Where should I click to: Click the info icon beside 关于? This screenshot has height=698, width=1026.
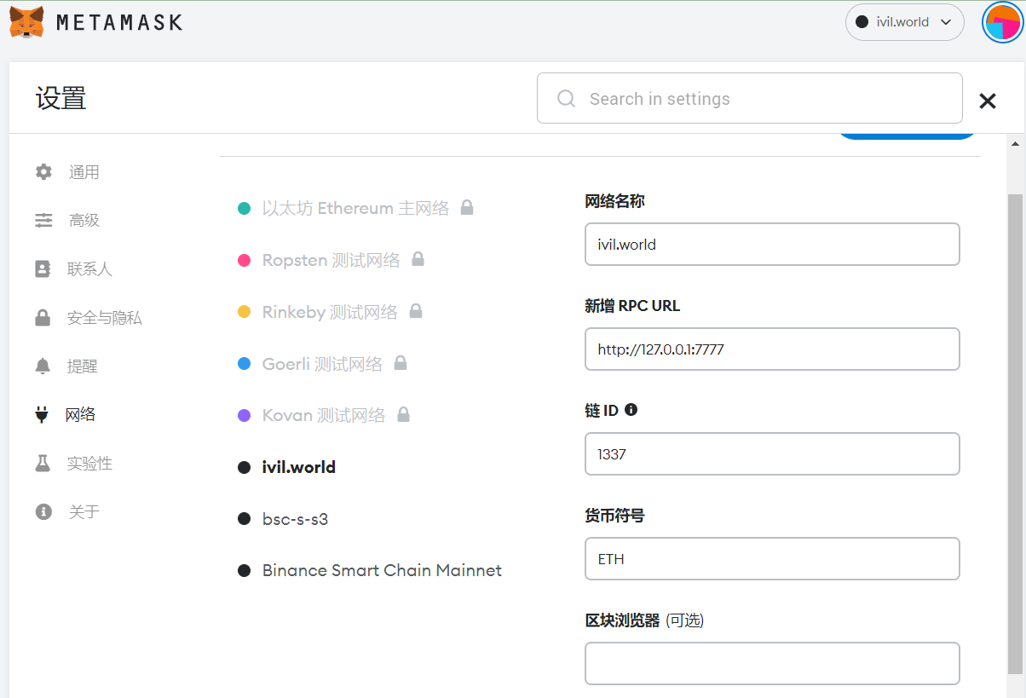43,512
